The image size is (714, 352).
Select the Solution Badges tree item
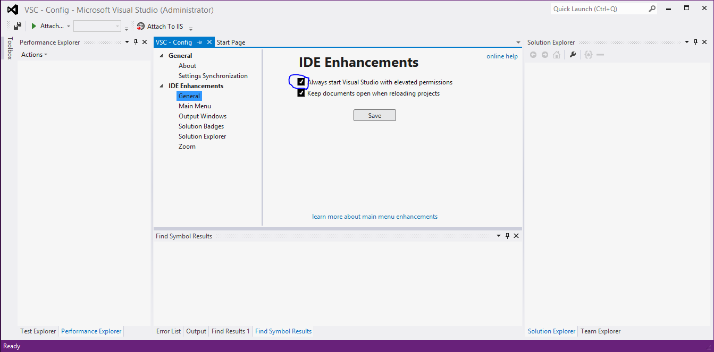tap(201, 126)
